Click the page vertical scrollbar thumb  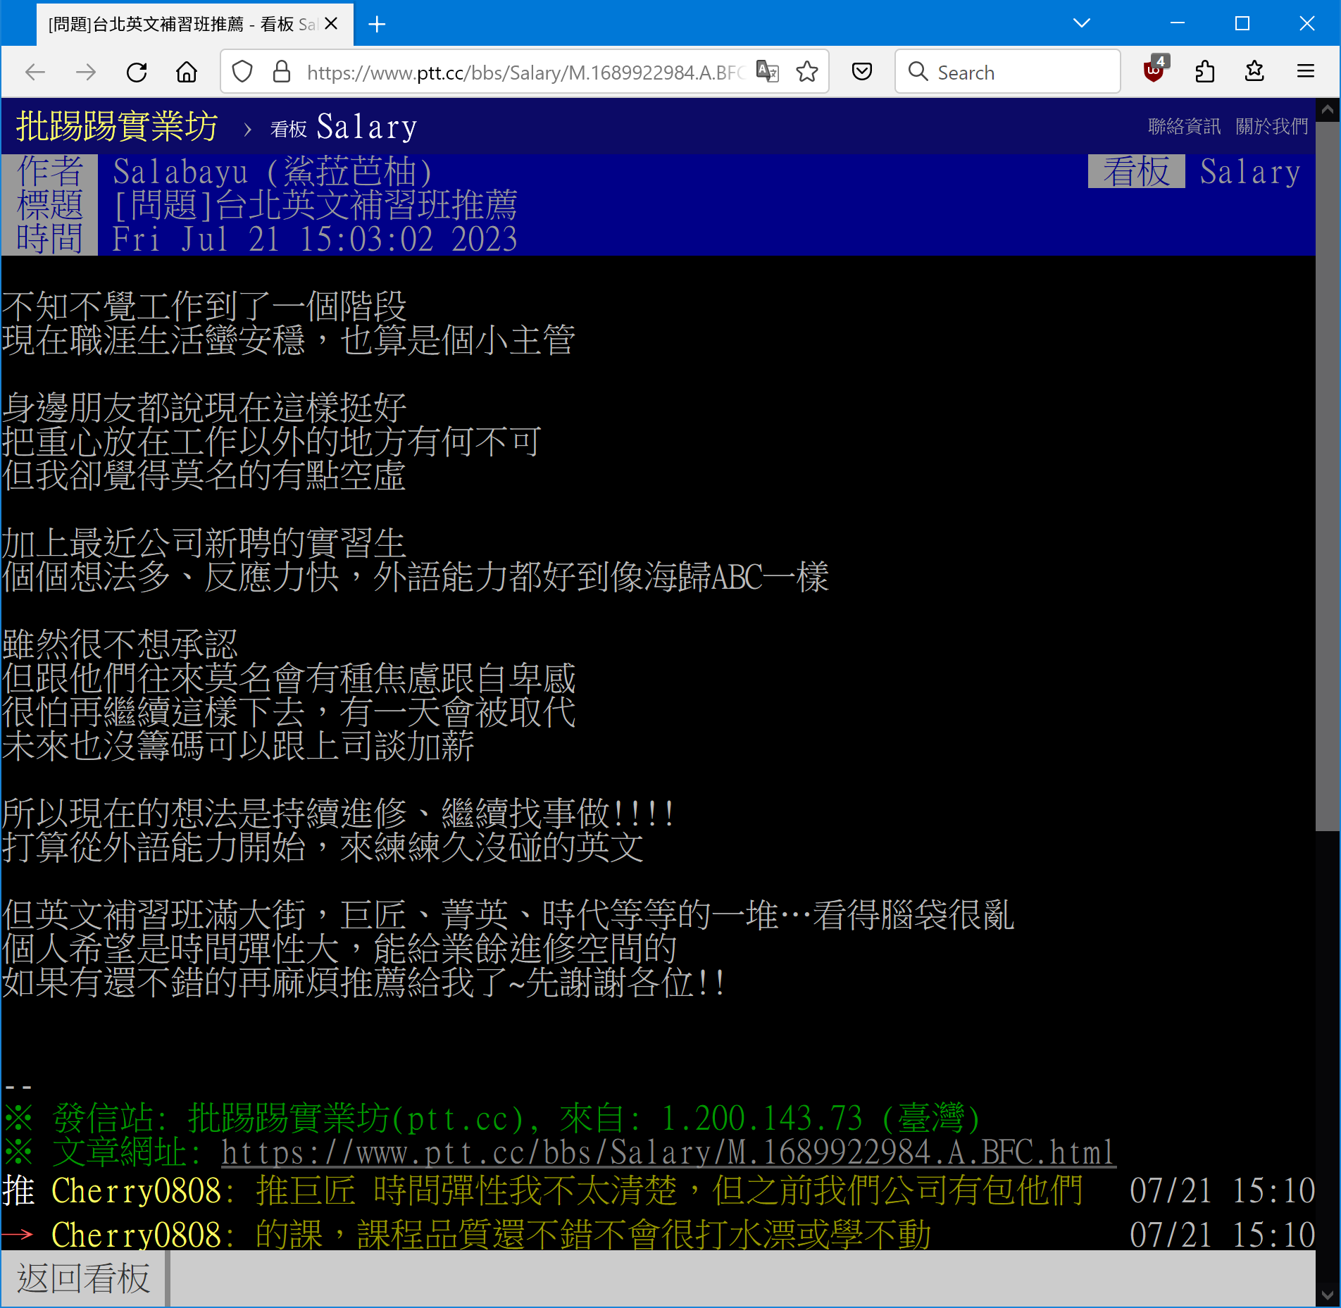pos(1328,475)
